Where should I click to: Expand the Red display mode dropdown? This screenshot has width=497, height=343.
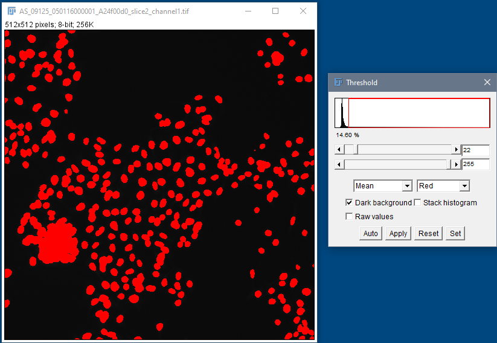click(443, 186)
